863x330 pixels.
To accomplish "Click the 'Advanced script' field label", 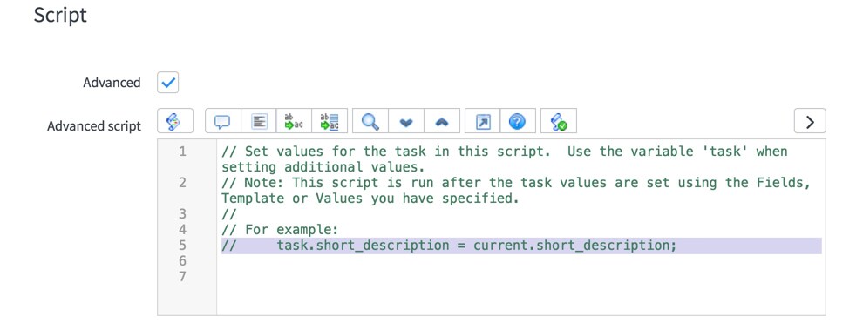I will [93, 126].
